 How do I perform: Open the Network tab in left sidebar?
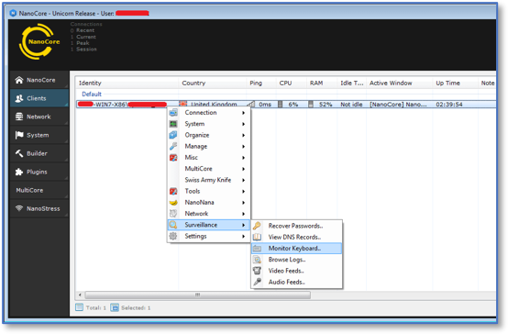(x=39, y=117)
